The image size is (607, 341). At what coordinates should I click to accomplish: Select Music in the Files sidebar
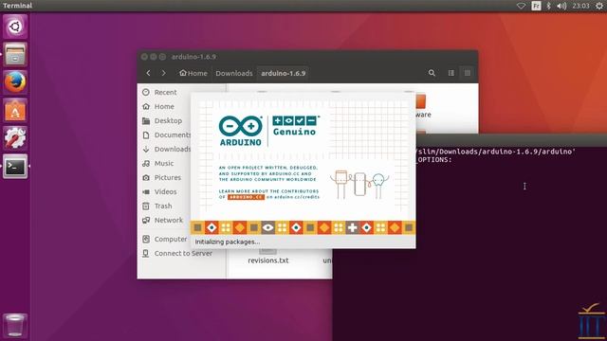click(x=164, y=163)
